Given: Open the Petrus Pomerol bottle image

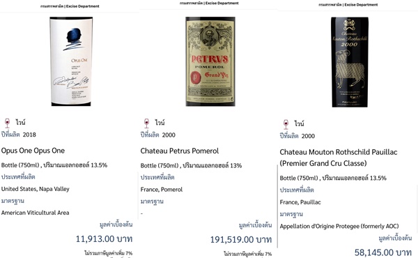Looking at the screenshot, I should pyautogui.click(x=210, y=61).
